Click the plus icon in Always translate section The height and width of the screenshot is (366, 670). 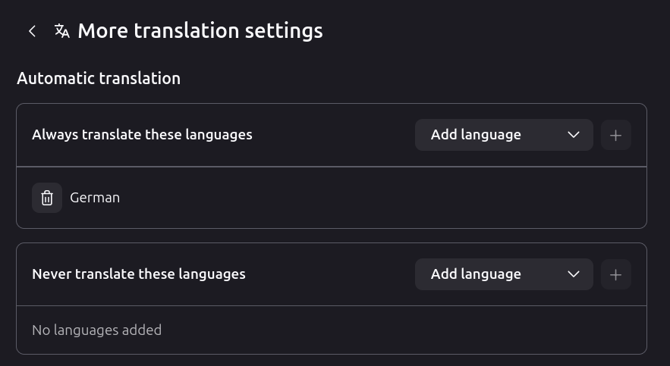pos(615,135)
